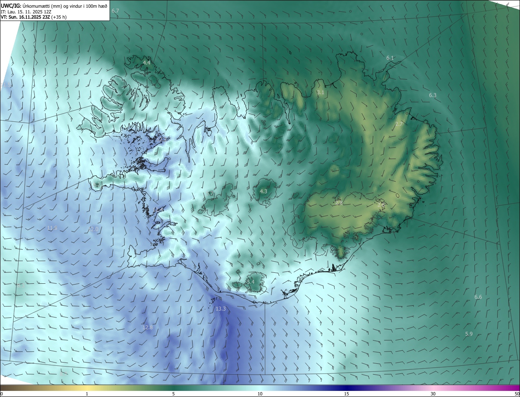Select the 'IT: Lau. 15. 11. 2025 12Z' line
This screenshot has height=397, width=520.
[x=25, y=12]
